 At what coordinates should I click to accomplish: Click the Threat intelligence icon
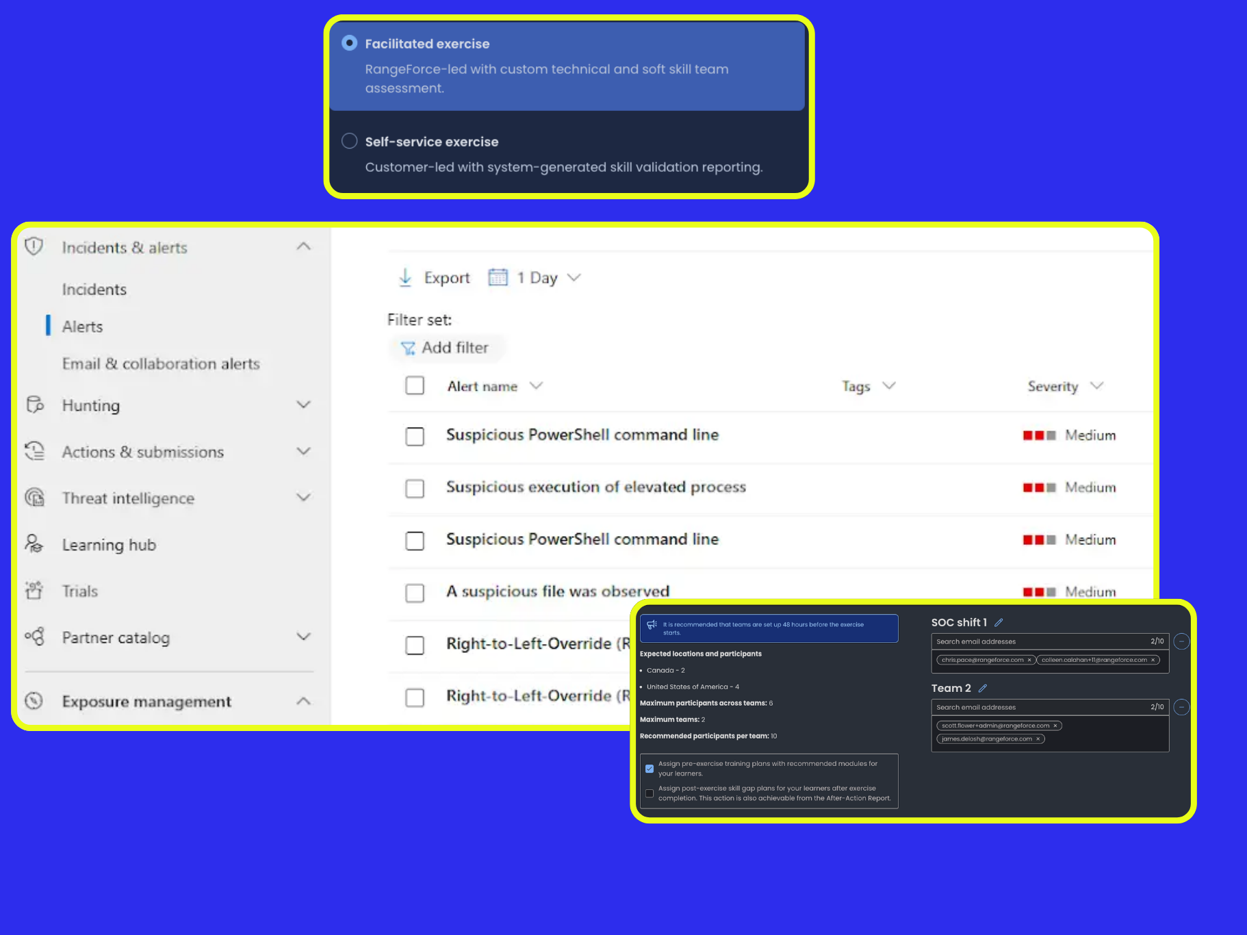point(34,498)
